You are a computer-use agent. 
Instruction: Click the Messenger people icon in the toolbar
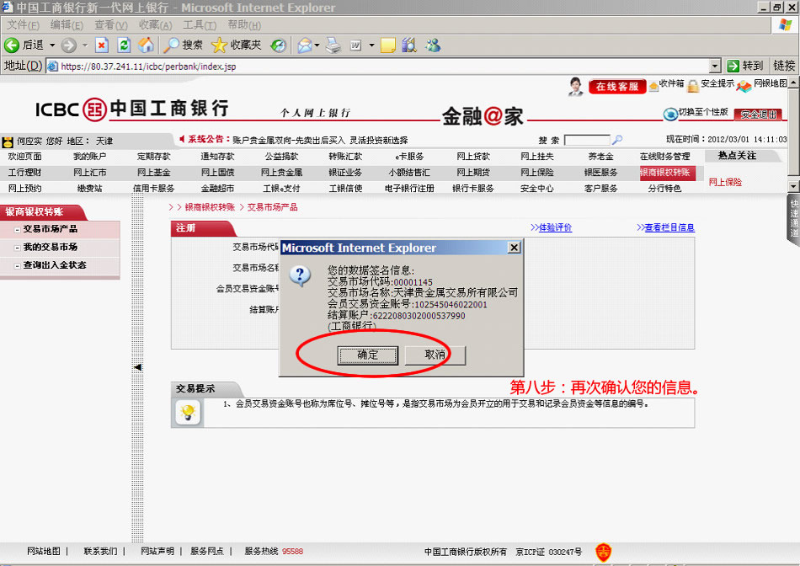tap(433, 45)
